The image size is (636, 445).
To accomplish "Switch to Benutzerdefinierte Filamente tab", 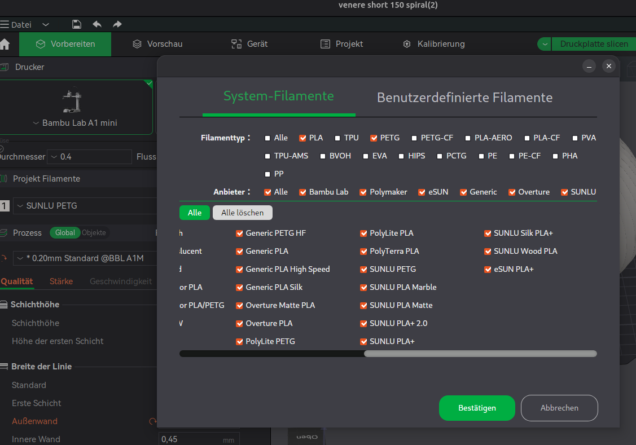I will (465, 98).
